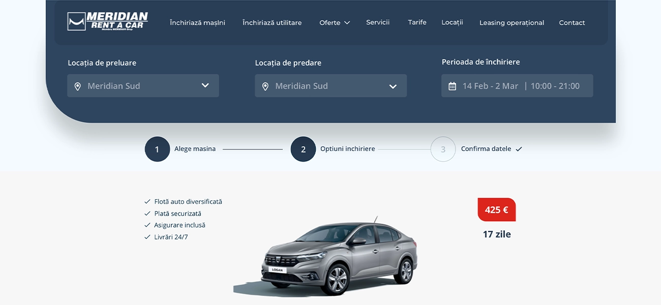661x305 pixels.
Task: Click the pickup location pin icon
Action: 78,86
